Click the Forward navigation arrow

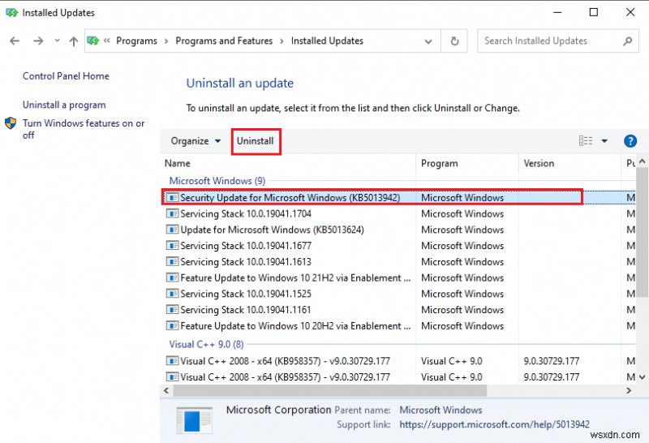coord(38,41)
